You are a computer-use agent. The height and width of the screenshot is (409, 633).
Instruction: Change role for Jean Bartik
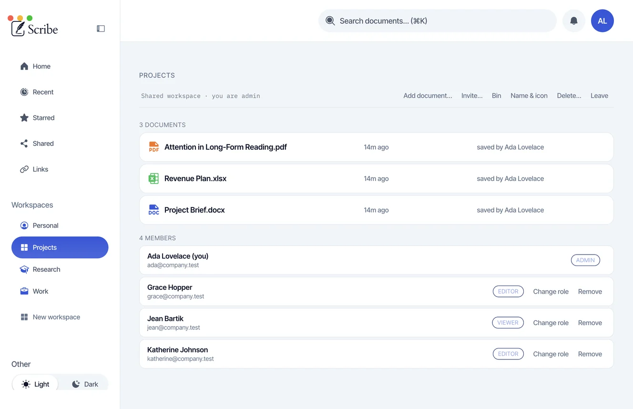(551, 323)
